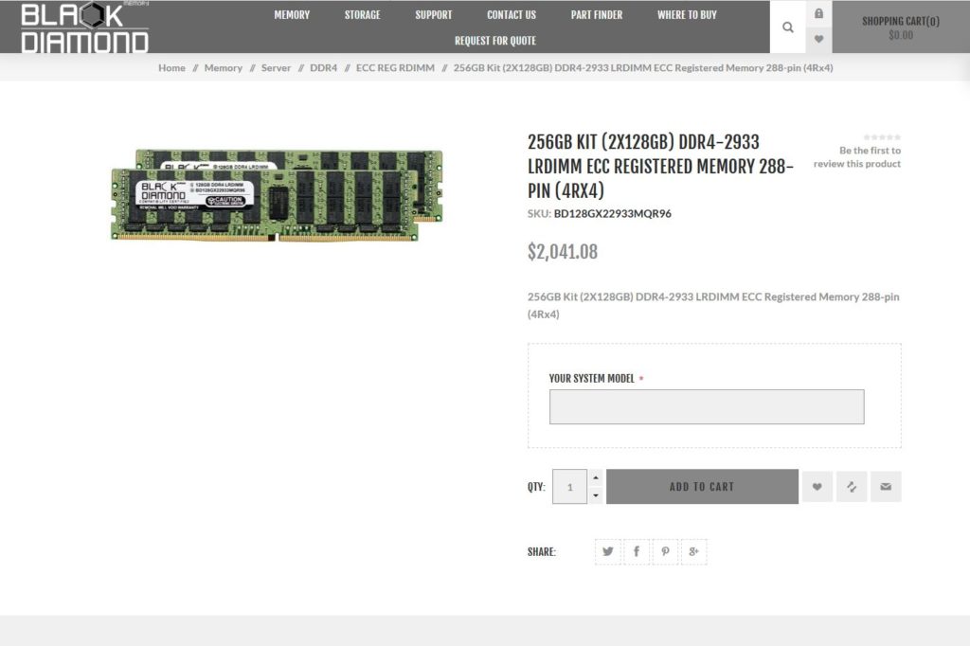The height and width of the screenshot is (646, 970).
Task: Go to ECC REG RDIMM breadcrumb
Action: coord(395,67)
